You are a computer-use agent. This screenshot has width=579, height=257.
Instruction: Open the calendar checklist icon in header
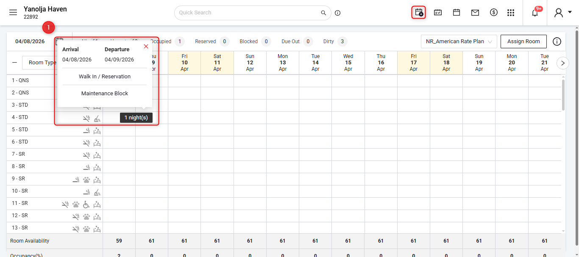[x=438, y=12]
